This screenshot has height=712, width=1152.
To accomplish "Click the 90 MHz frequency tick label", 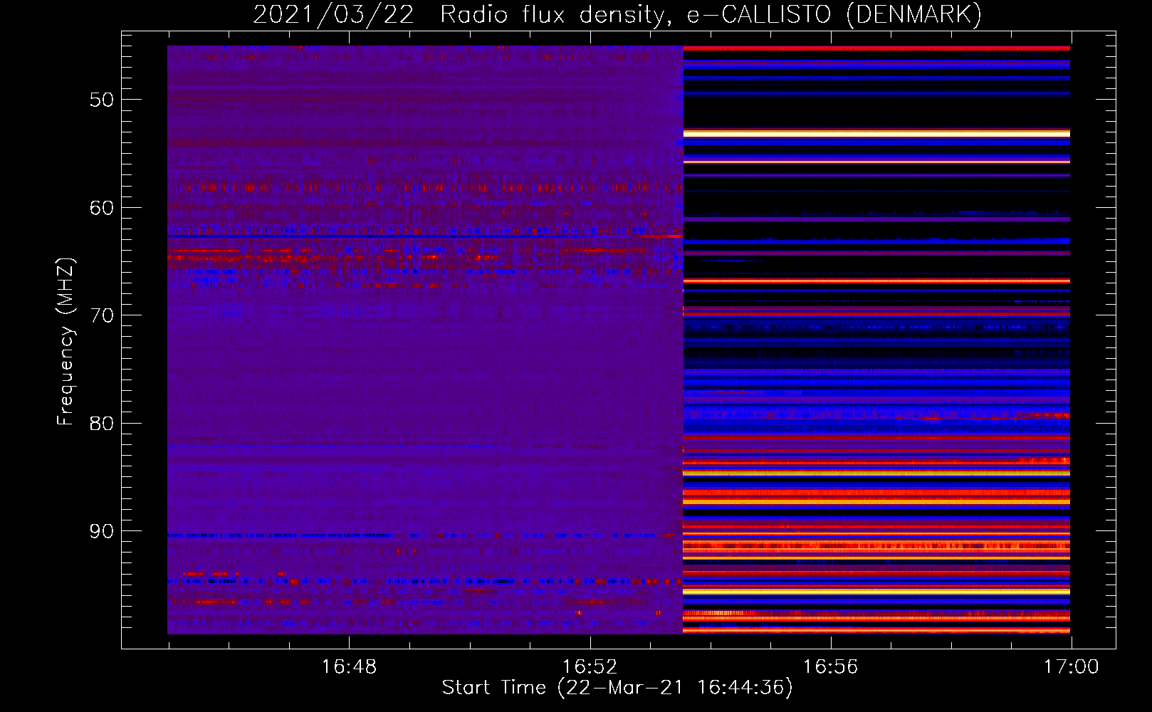I will pos(102,531).
